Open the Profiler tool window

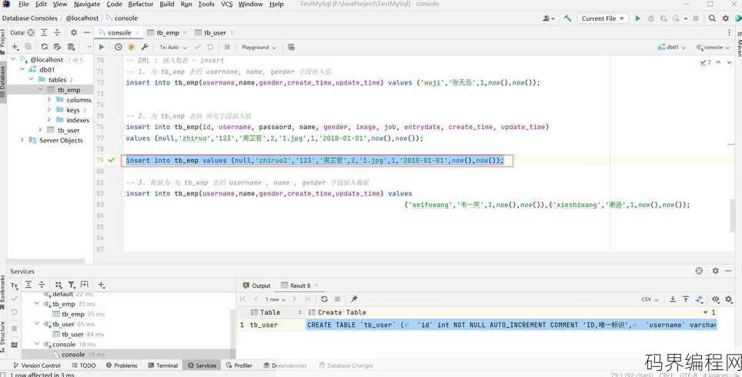tap(239, 365)
